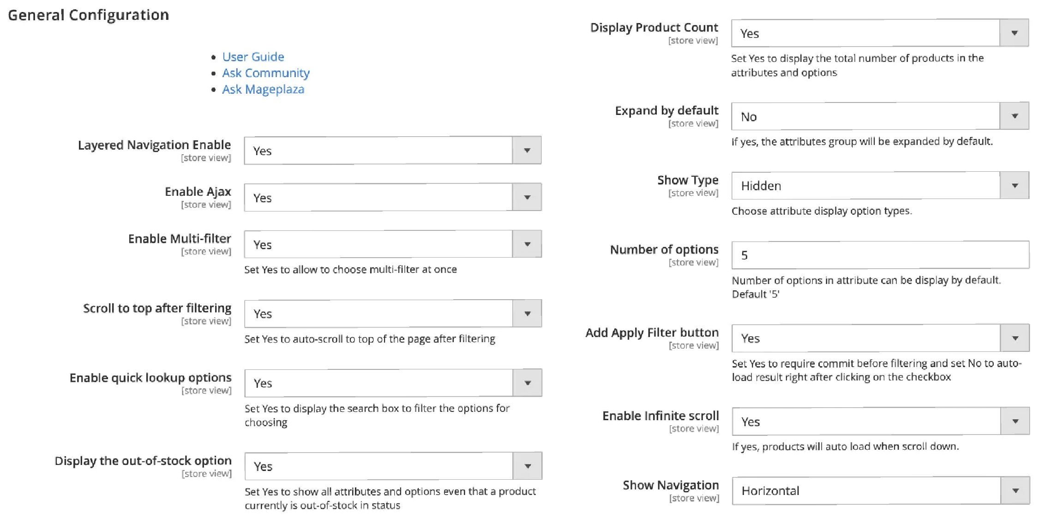
Task: Click the General Configuration heading
Action: pyautogui.click(x=89, y=15)
